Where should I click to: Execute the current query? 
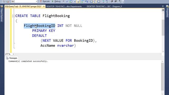(x=45, y=1)
